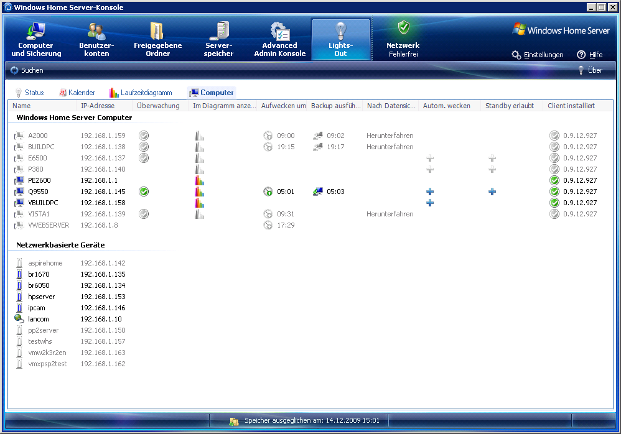This screenshot has height=434, width=621.
Task: Open the Hilfe help link
Action: (x=590, y=55)
